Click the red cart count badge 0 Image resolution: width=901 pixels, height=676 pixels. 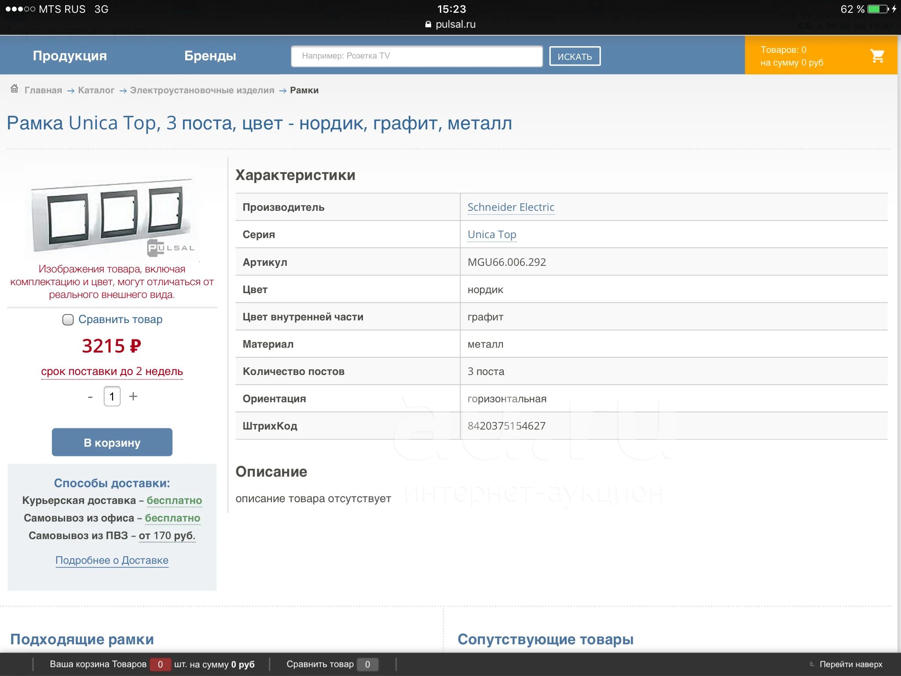tap(161, 665)
